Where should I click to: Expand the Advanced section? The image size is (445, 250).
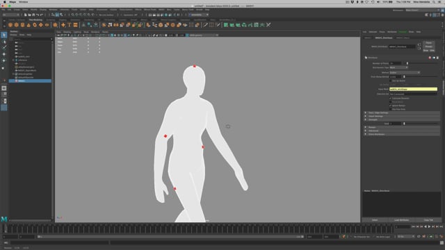coord(402,131)
